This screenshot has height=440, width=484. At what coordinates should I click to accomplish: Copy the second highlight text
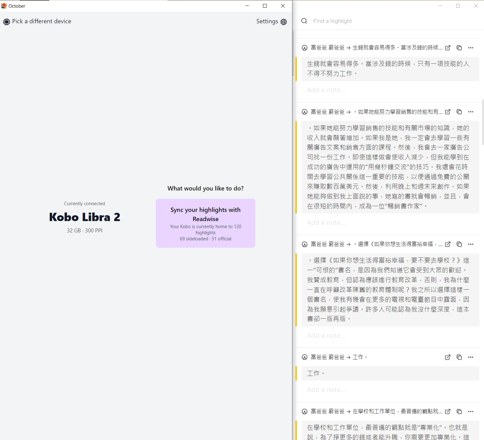(x=459, y=112)
